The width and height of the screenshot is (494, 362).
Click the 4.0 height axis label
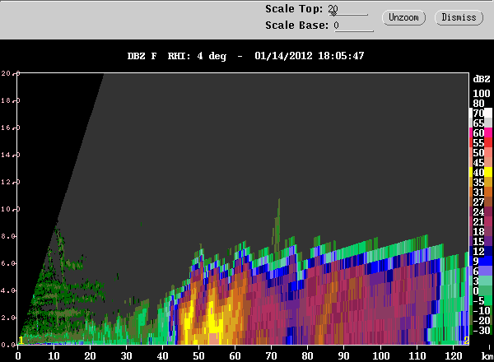point(8,290)
